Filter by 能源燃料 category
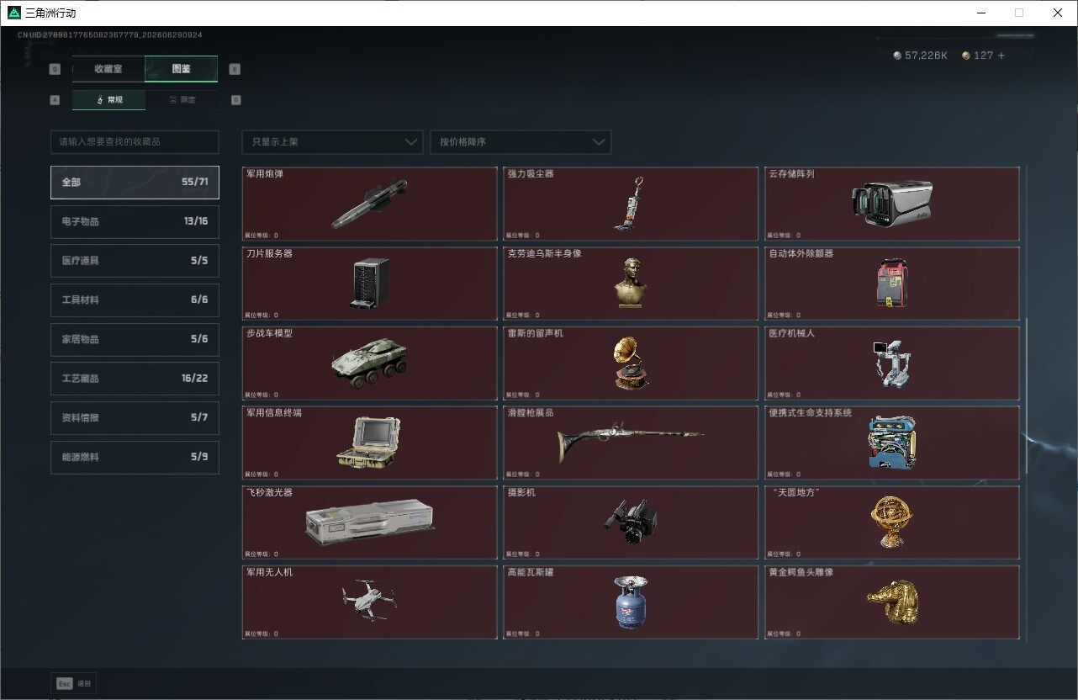The image size is (1078, 700). [x=135, y=457]
